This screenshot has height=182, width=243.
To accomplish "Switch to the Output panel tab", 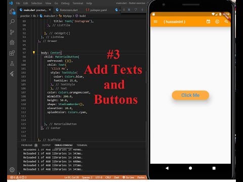I will tap(46, 145).
